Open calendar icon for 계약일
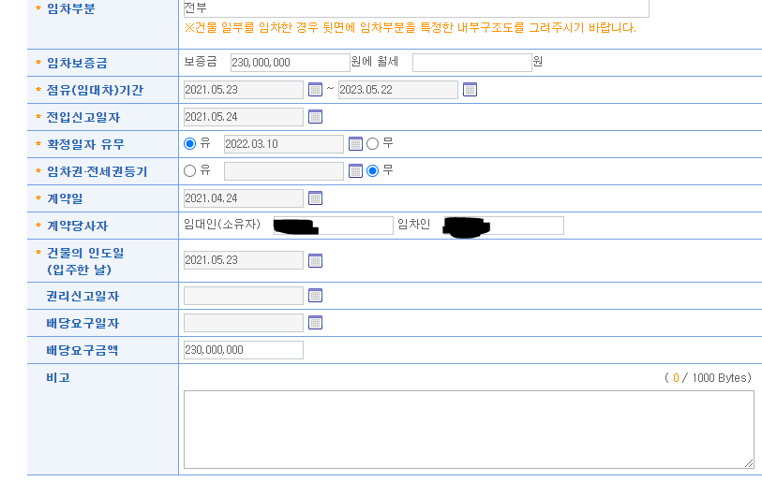 point(315,198)
